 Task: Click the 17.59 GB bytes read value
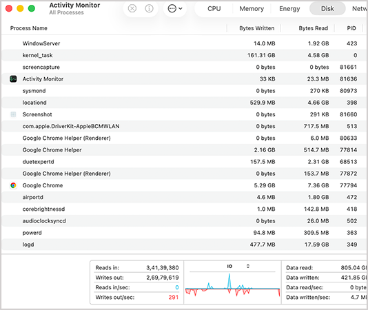(x=316, y=245)
